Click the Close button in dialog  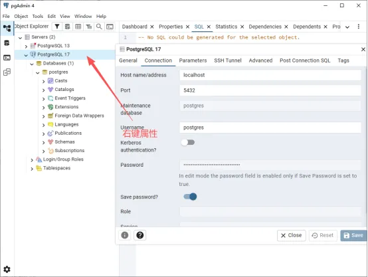(x=291, y=235)
